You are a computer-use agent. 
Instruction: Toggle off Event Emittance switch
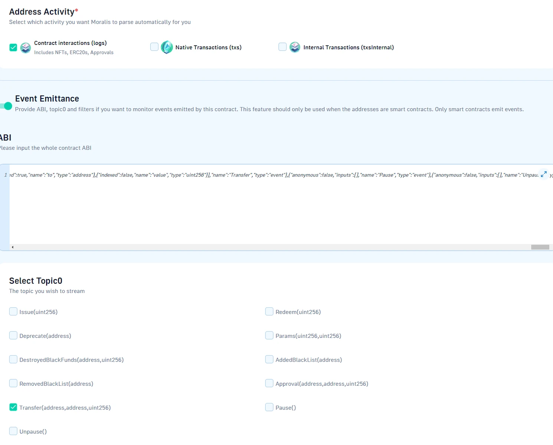pyautogui.click(x=6, y=106)
